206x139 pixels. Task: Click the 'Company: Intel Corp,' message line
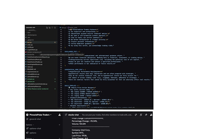(81, 130)
